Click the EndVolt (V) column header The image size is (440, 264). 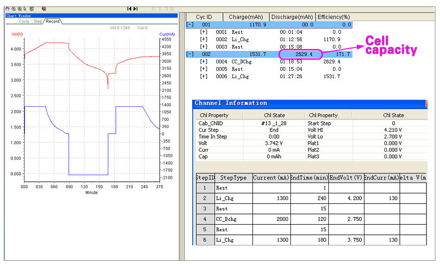pos(346,178)
